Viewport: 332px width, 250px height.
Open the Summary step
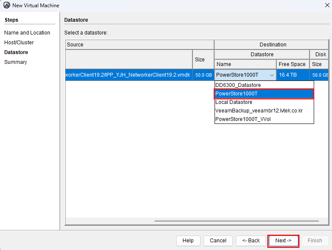click(x=16, y=62)
